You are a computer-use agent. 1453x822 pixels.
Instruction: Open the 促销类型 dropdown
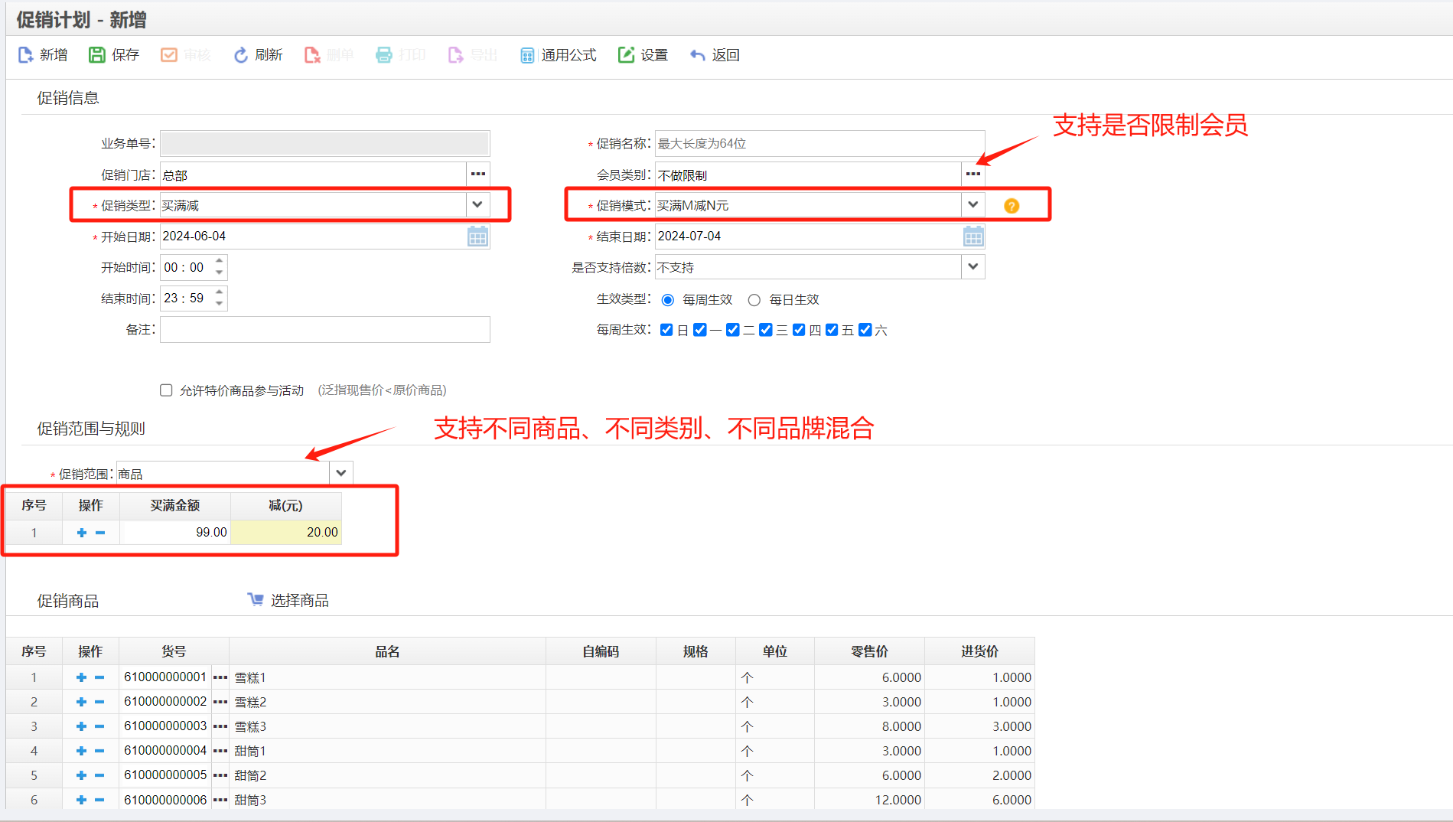[477, 204]
